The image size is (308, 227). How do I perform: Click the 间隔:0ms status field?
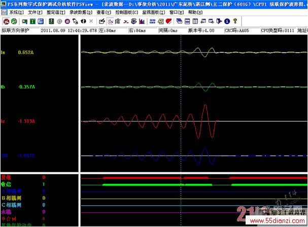173,30
